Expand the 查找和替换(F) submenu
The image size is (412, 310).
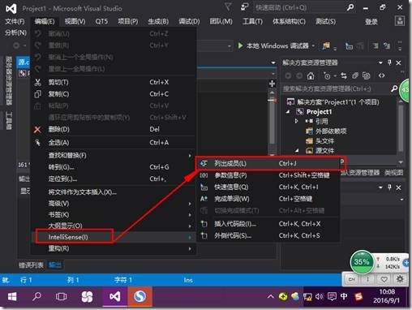pos(114,155)
